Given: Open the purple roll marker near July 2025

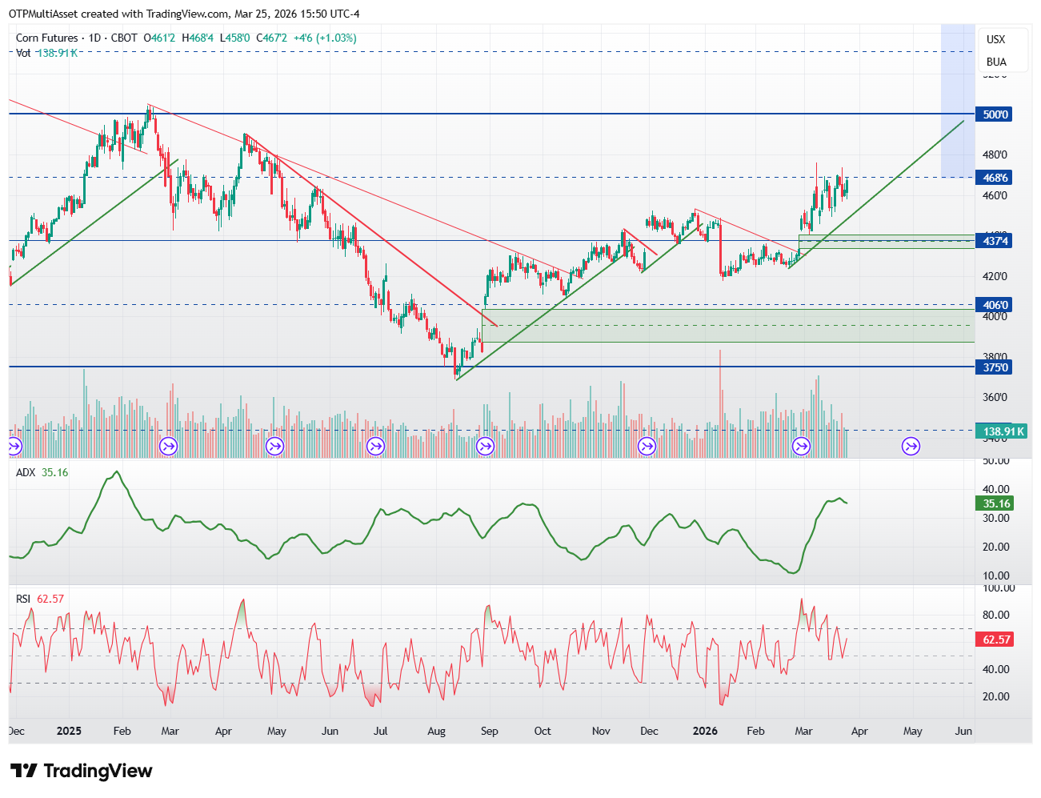Looking at the screenshot, I should (374, 446).
